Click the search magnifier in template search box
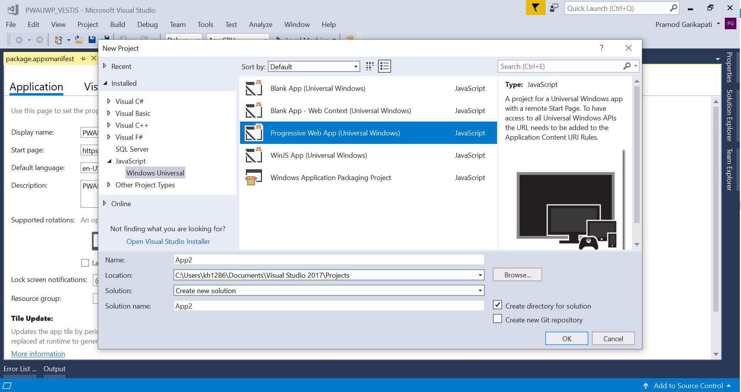 (627, 66)
